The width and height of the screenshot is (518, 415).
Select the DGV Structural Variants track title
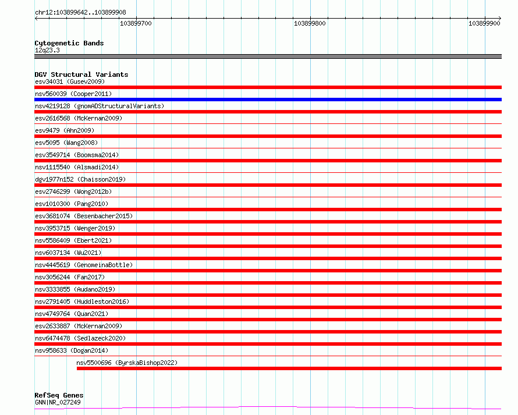tap(81, 75)
